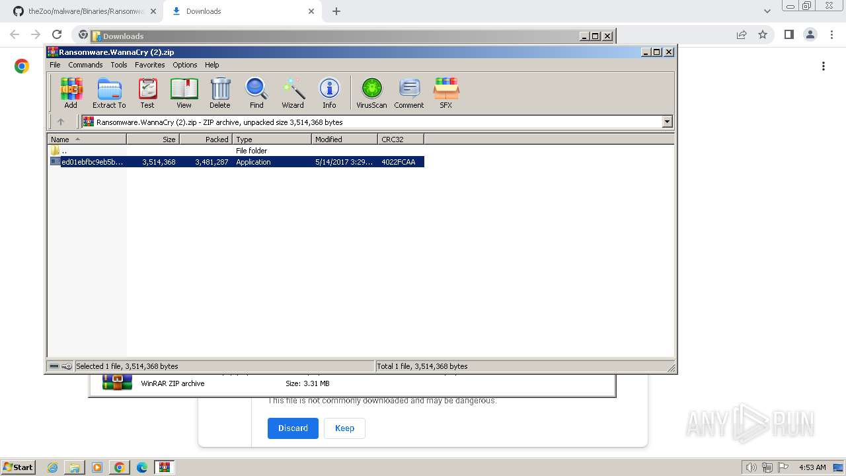The height and width of the screenshot is (476, 846).
Task: Open the Help menu in WinRAR
Action: pyautogui.click(x=212, y=65)
